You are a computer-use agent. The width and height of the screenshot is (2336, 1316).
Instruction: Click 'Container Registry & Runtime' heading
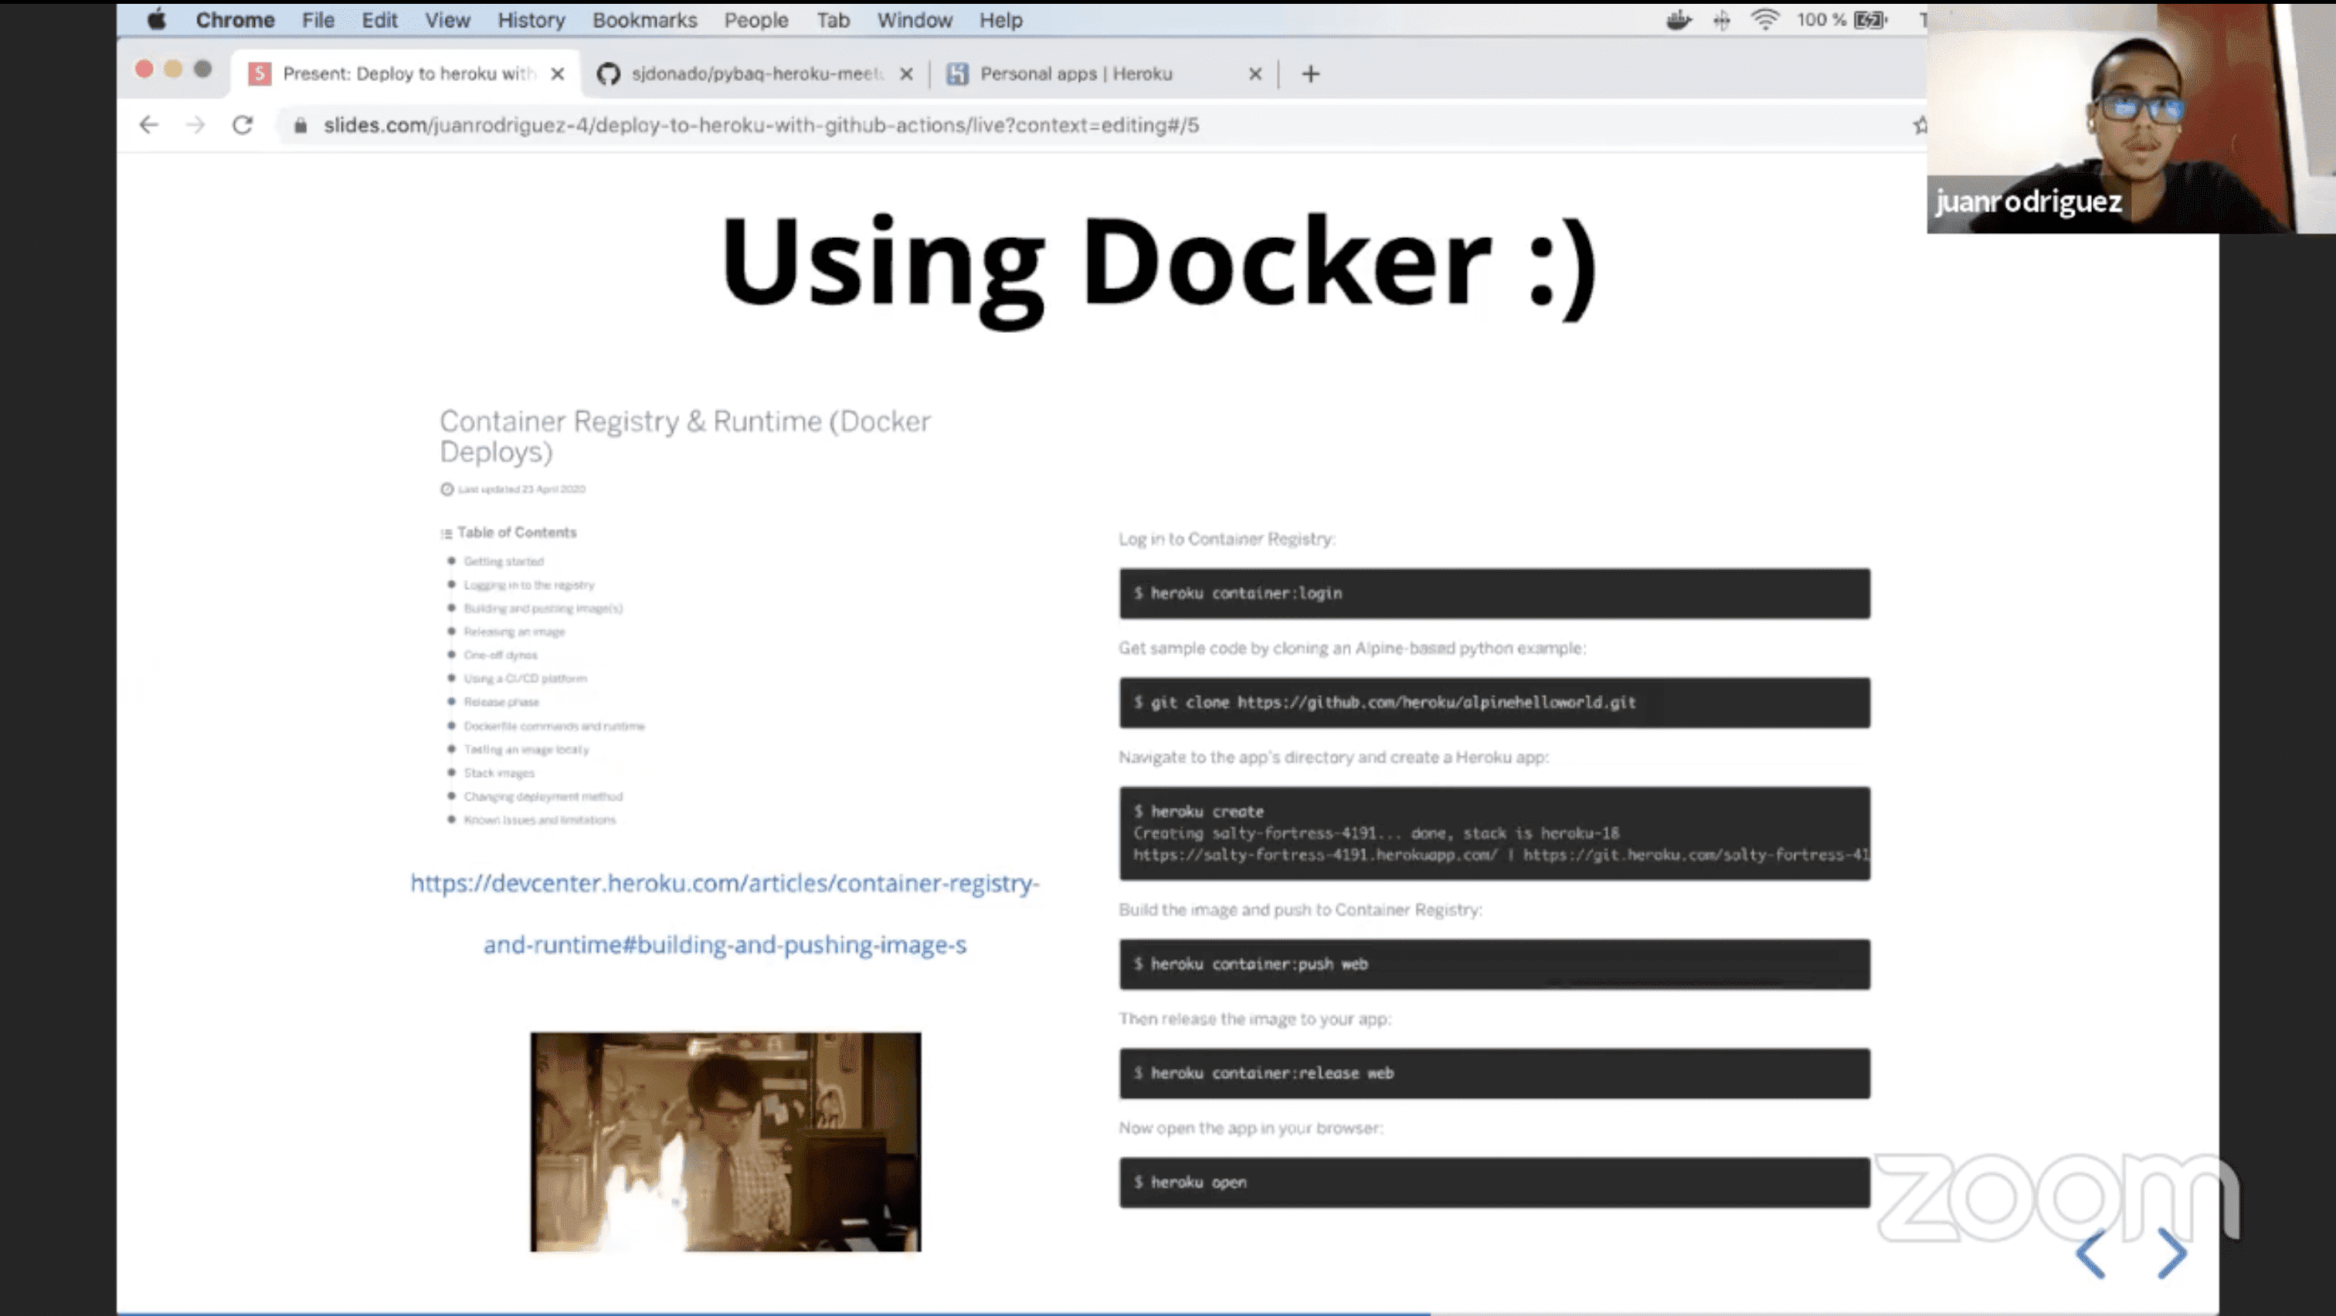pos(684,436)
